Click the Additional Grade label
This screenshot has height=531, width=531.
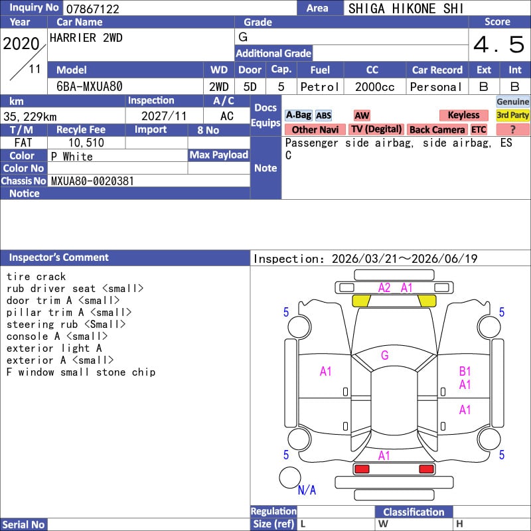coord(273,53)
